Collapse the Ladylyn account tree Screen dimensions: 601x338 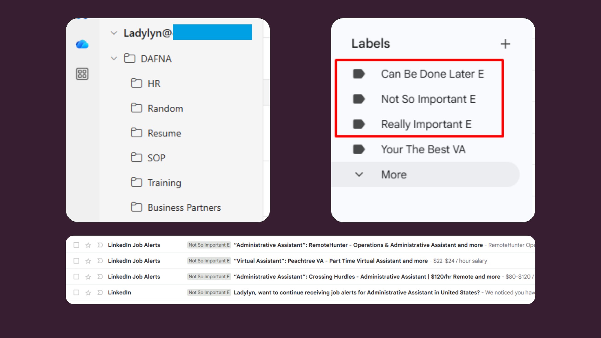pyautogui.click(x=114, y=33)
